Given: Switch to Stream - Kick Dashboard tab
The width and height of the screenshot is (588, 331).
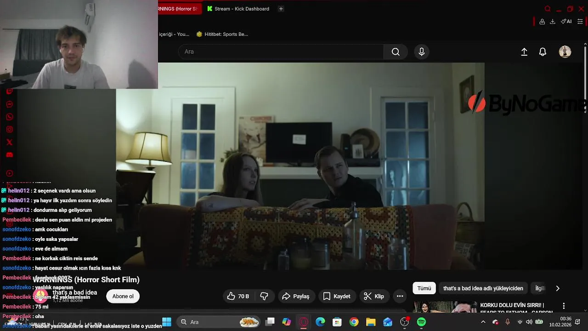Looking at the screenshot, I should pyautogui.click(x=238, y=9).
